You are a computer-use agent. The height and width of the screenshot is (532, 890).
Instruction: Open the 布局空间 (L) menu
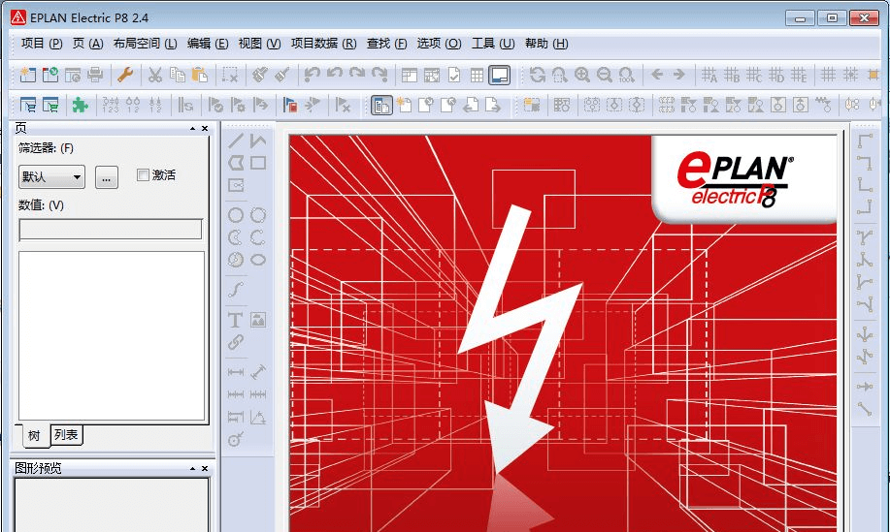pyautogui.click(x=146, y=44)
